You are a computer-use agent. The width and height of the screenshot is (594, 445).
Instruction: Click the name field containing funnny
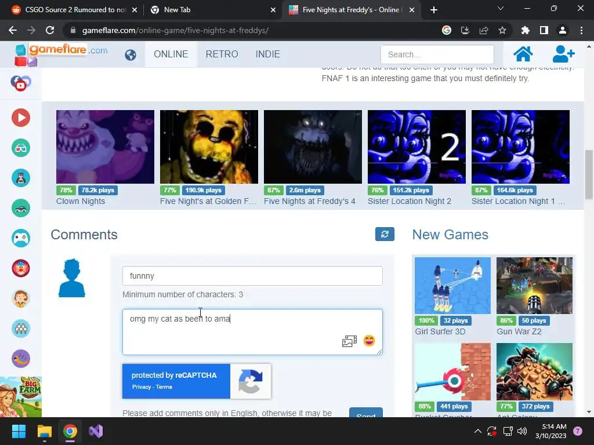pos(252,276)
